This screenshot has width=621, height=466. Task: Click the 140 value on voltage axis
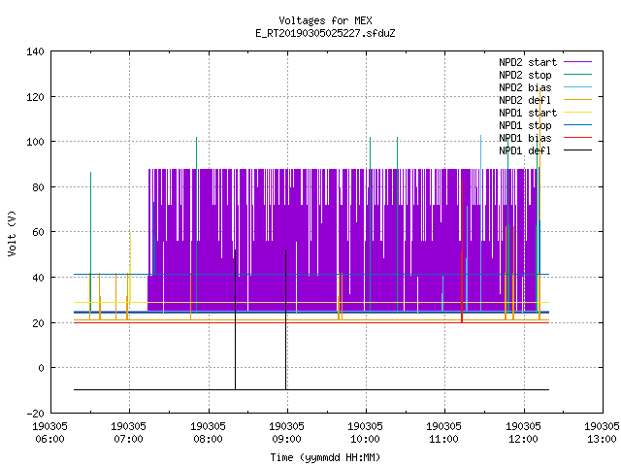pyautogui.click(x=35, y=51)
